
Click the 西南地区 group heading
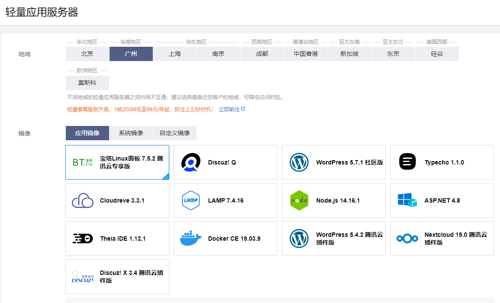click(x=262, y=42)
